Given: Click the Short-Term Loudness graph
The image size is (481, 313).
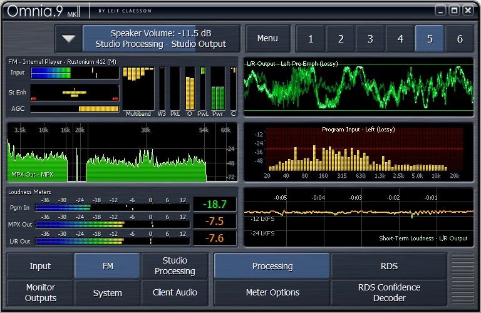Looking at the screenshot, I should [x=359, y=217].
